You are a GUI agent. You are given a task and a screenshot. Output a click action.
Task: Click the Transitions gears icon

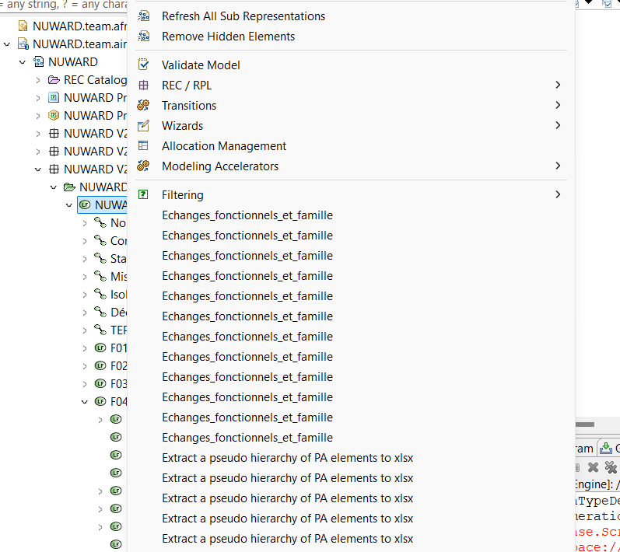tap(143, 106)
